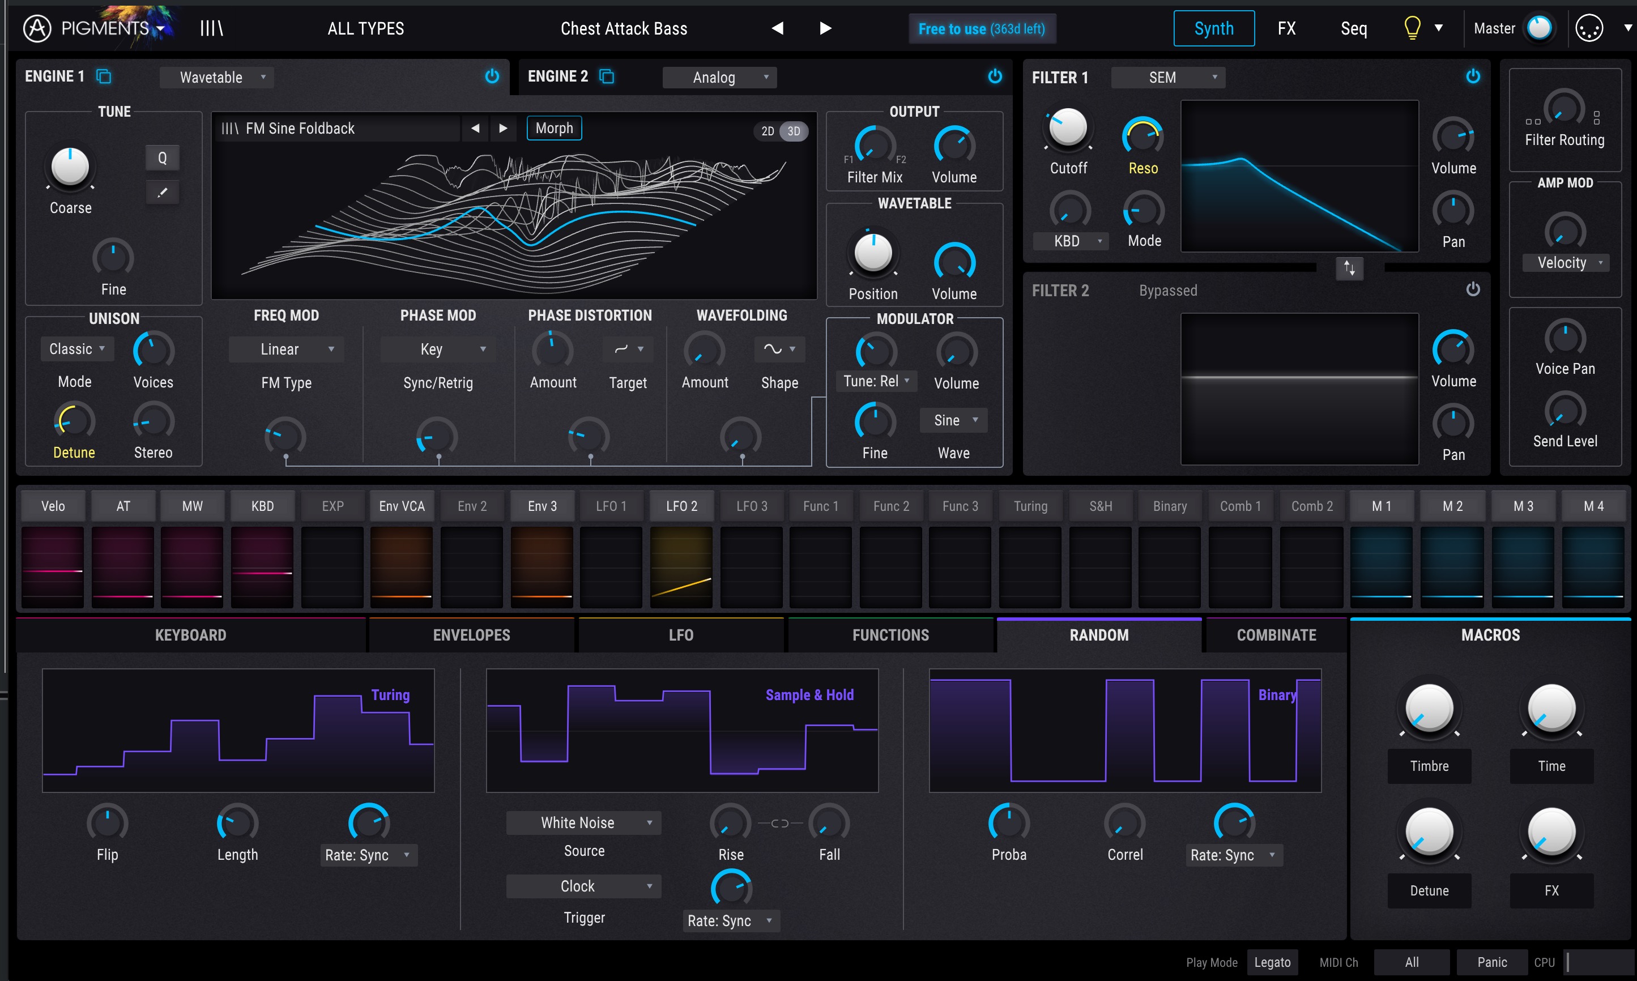This screenshot has height=981, width=1637.
Task: Open wavetable browser icon beside FM Sine Foldback
Action: 230,128
